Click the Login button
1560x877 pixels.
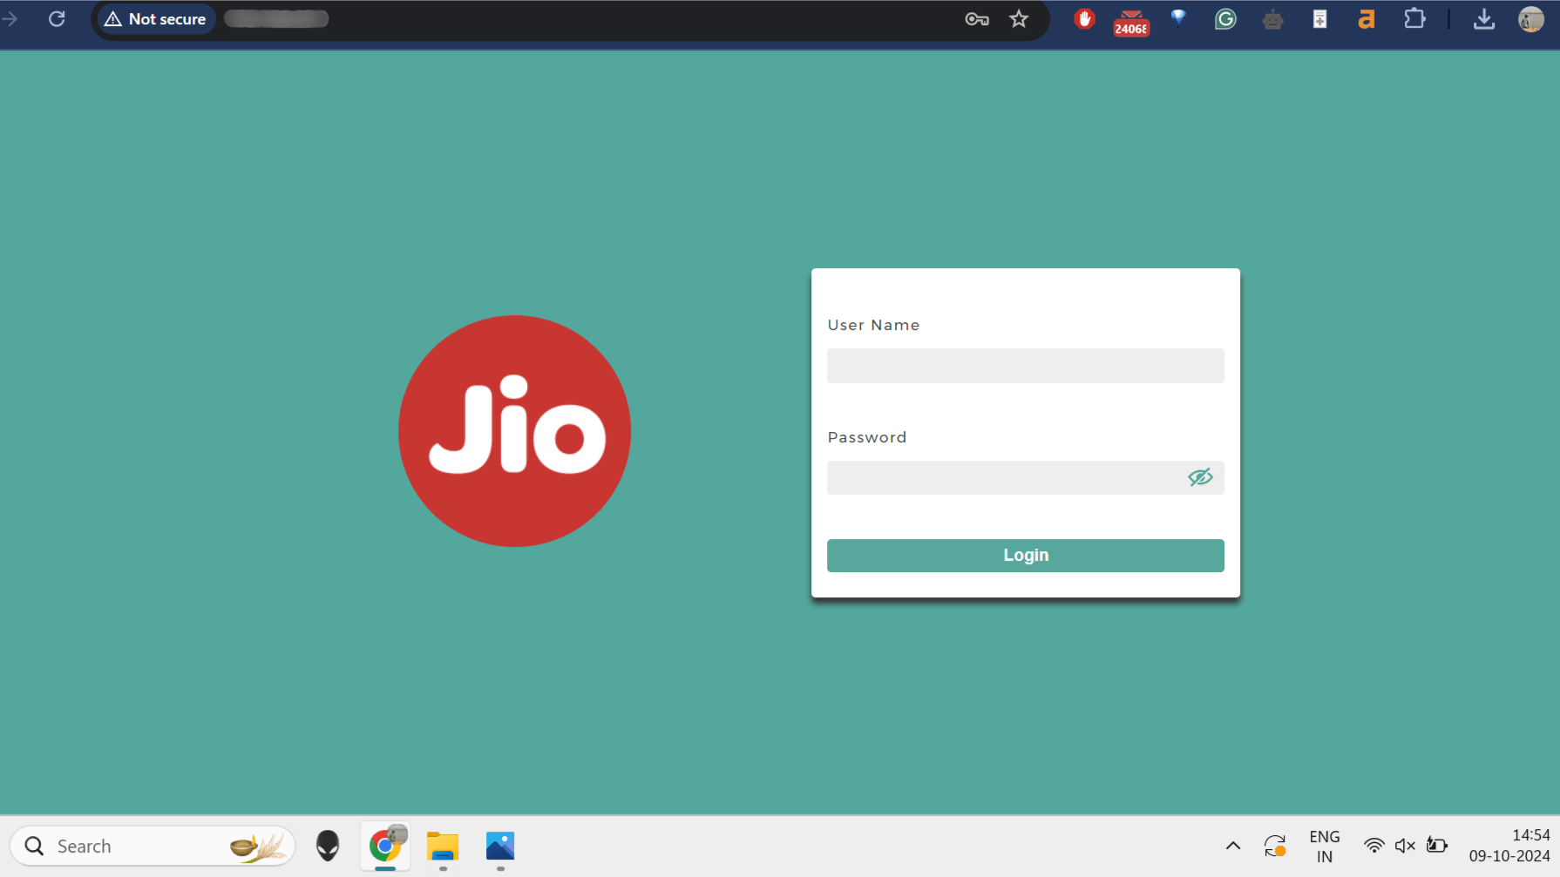click(1026, 556)
